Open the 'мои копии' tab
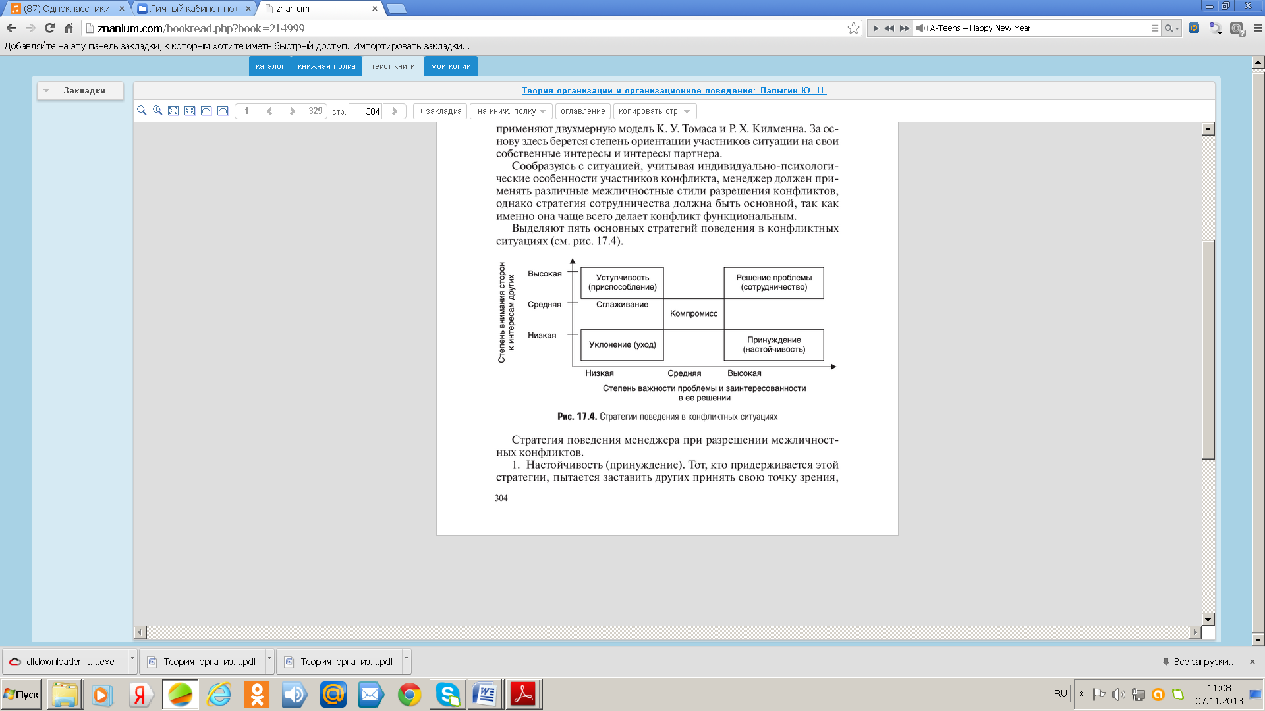The width and height of the screenshot is (1265, 711). 451,66
